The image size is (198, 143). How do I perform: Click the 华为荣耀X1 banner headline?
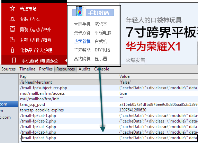point(153,47)
